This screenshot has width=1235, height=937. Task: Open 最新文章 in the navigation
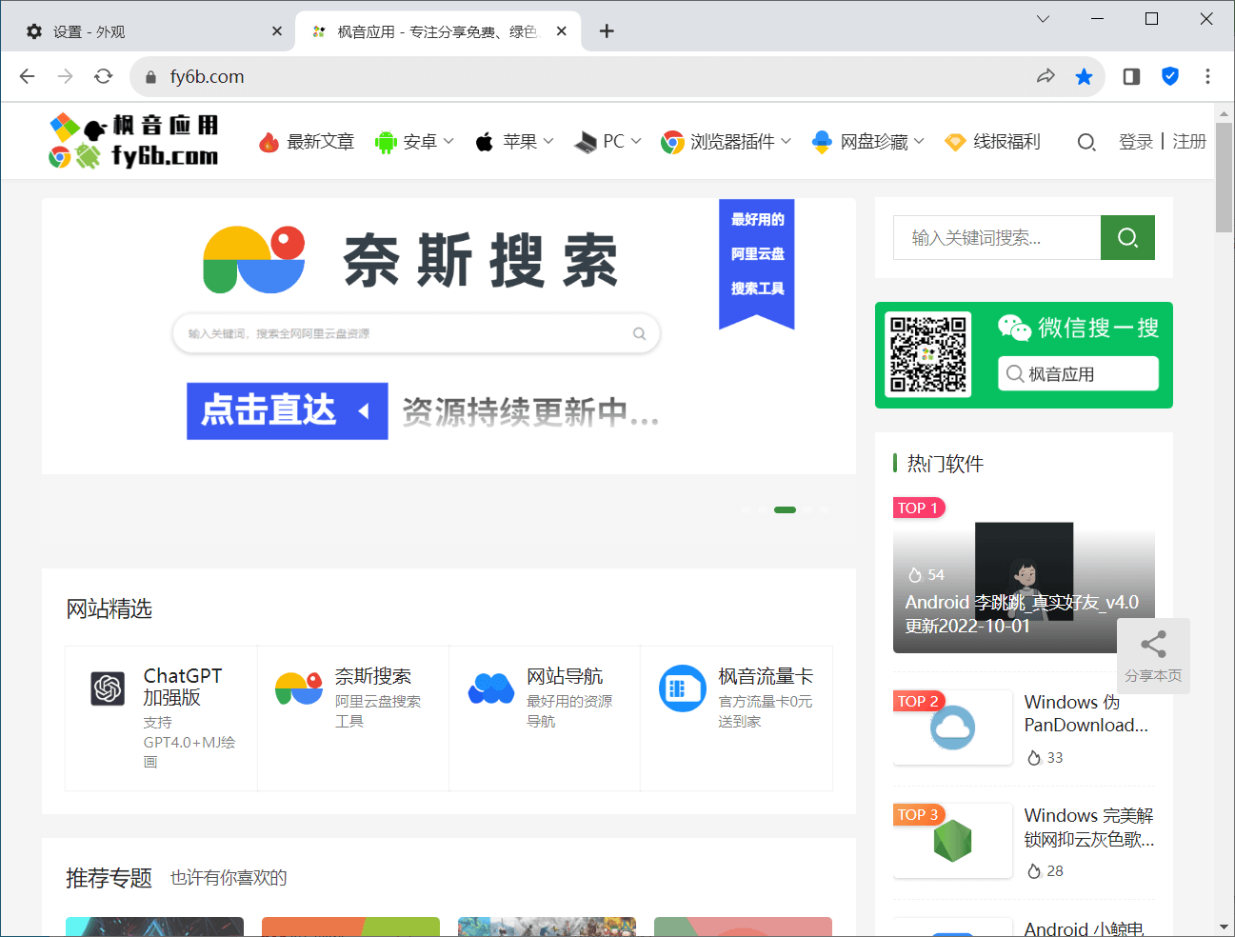[x=307, y=142]
